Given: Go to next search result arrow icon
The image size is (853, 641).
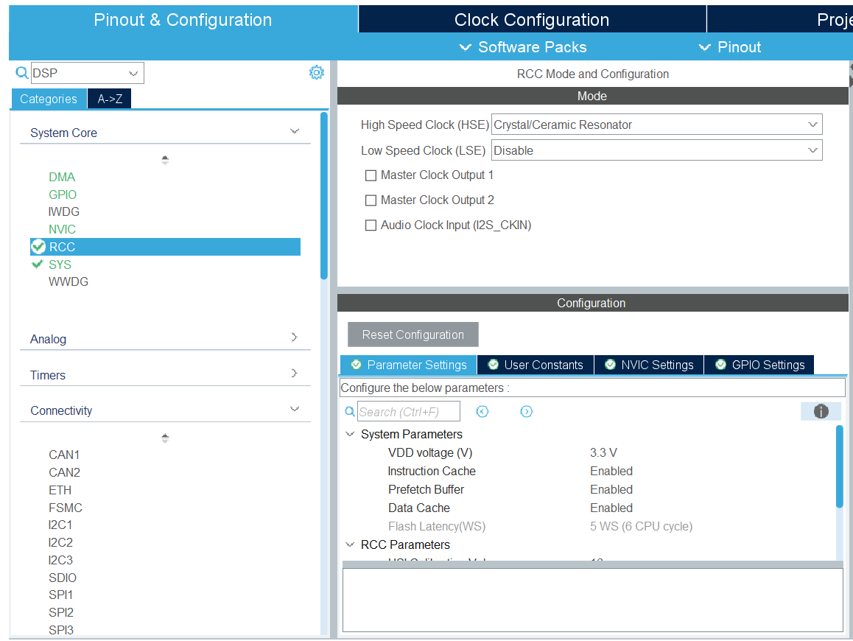Looking at the screenshot, I should (x=526, y=412).
